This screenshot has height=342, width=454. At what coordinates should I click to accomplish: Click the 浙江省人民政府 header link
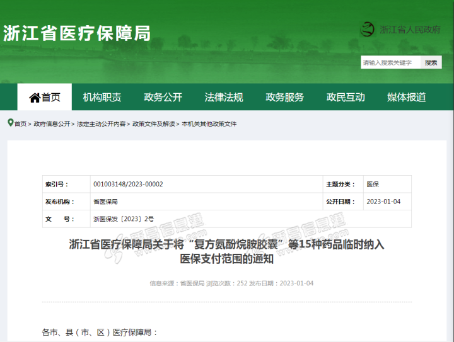coord(410,30)
